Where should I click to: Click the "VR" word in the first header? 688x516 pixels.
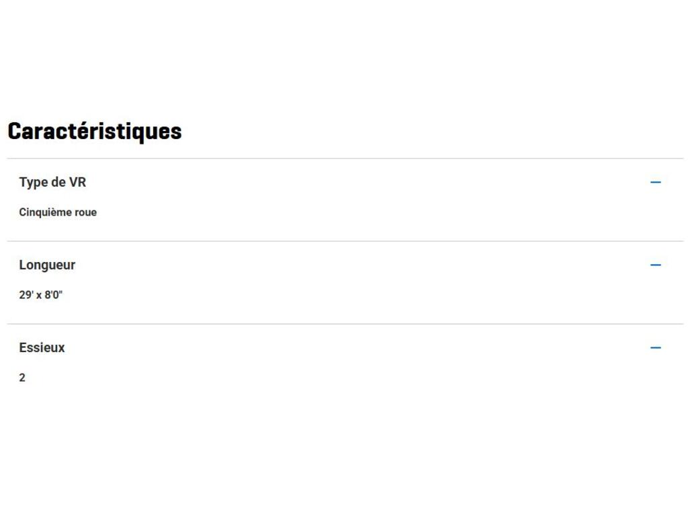click(78, 182)
